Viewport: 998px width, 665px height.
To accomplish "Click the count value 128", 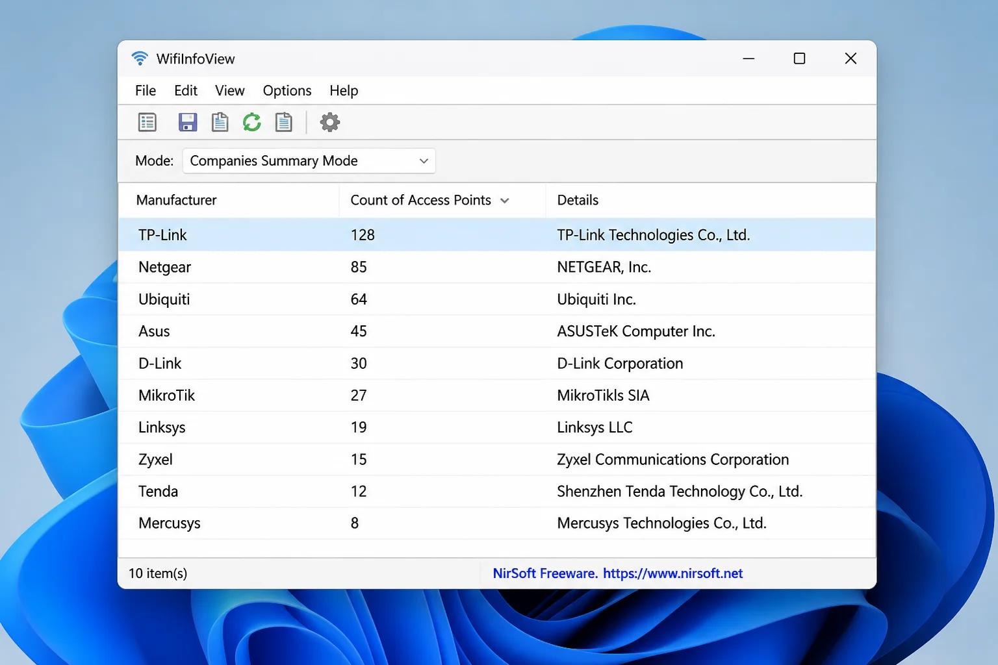I will pos(363,235).
